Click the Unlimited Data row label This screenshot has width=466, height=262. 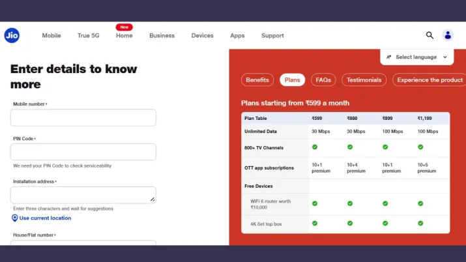point(260,131)
